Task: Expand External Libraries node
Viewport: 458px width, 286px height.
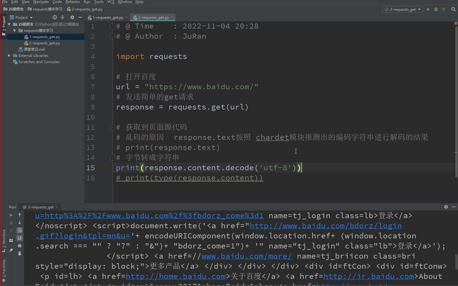Action: pos(9,55)
